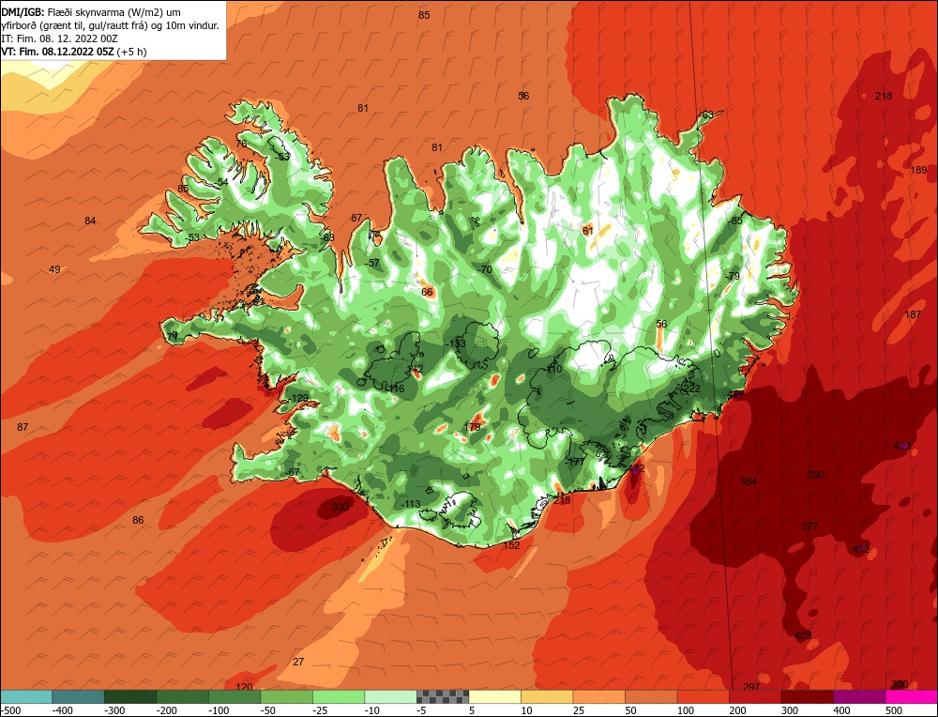Select the '25' legend label

click(578, 710)
